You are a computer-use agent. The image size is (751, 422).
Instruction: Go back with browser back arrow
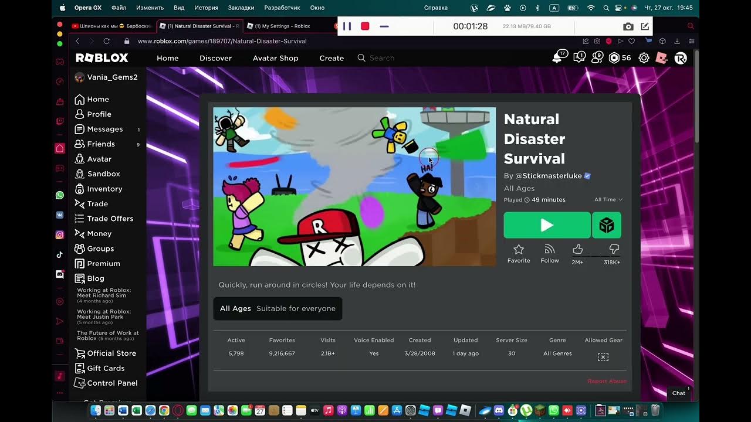77,41
